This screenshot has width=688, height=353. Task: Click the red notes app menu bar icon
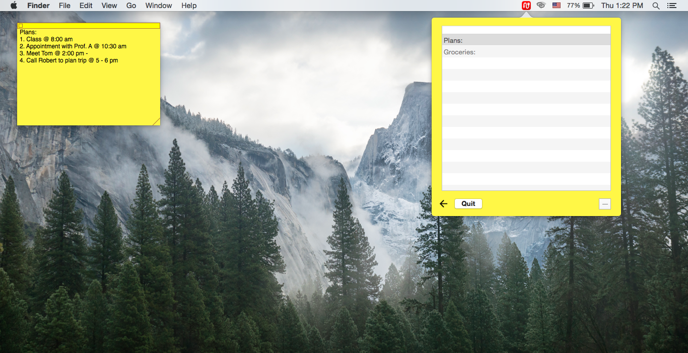(x=526, y=6)
